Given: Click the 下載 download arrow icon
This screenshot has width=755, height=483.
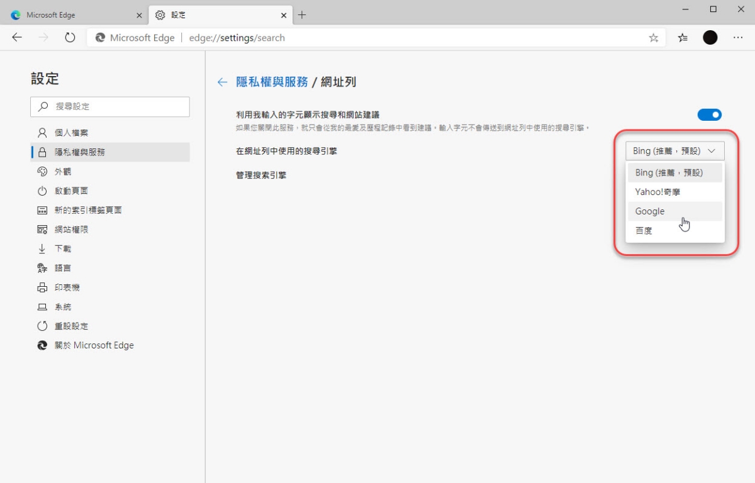Looking at the screenshot, I should click(x=42, y=248).
